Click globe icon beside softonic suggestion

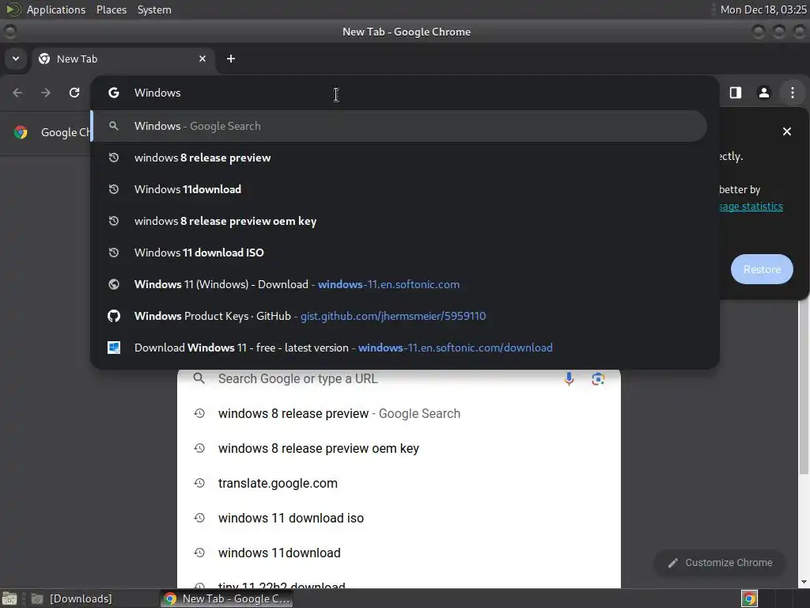point(114,284)
